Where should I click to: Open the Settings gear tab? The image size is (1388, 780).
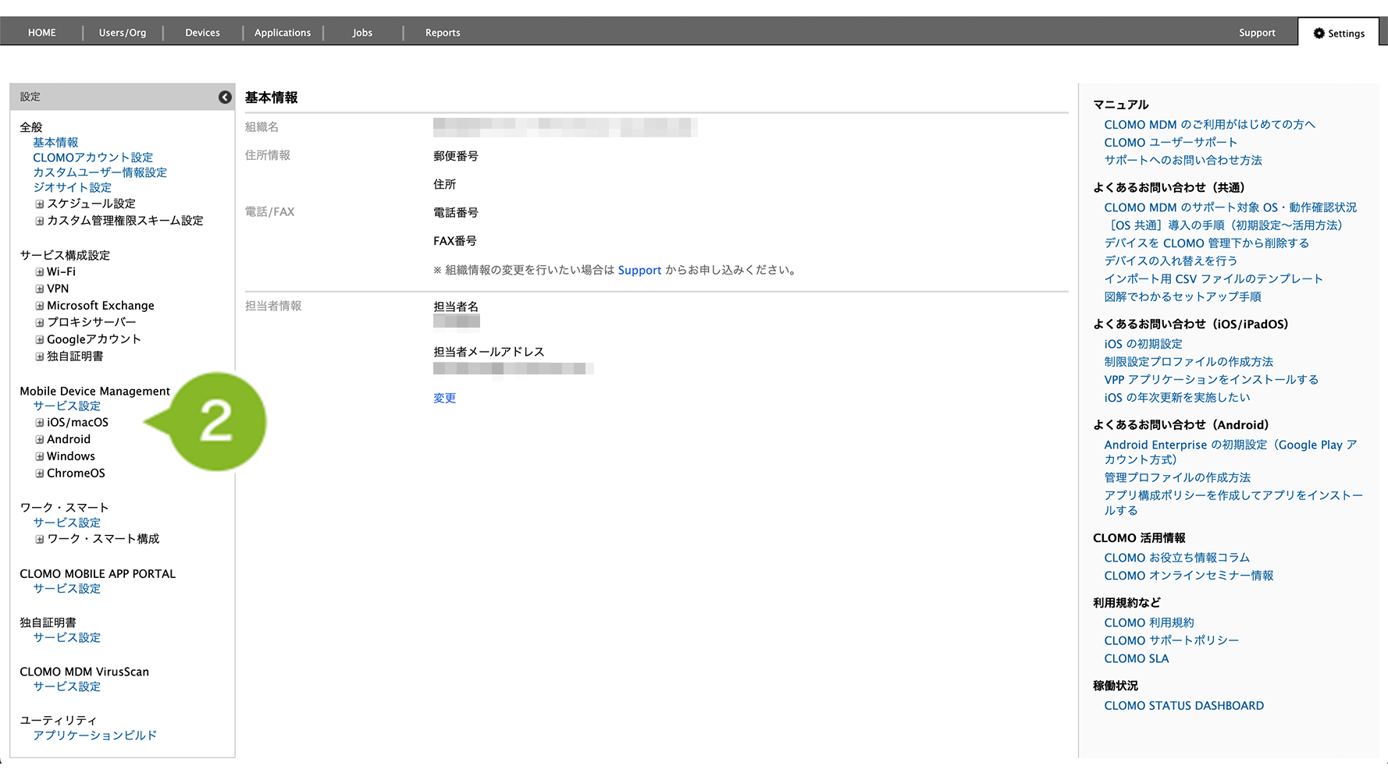[1339, 33]
